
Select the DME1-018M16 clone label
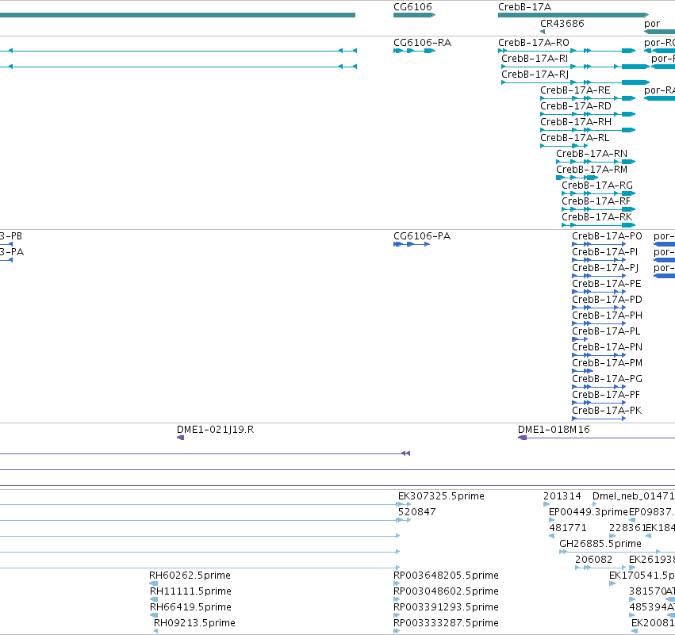click(x=554, y=430)
